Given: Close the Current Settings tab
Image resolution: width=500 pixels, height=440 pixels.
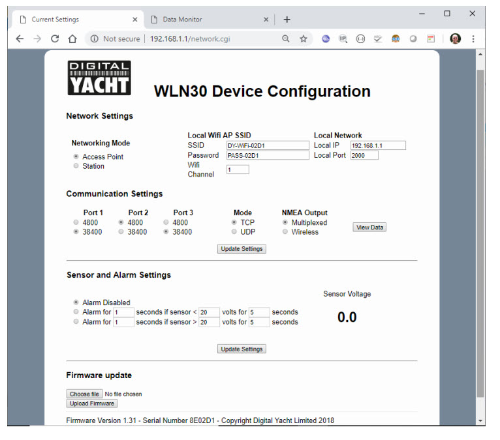Looking at the screenshot, I should pyautogui.click(x=135, y=20).
